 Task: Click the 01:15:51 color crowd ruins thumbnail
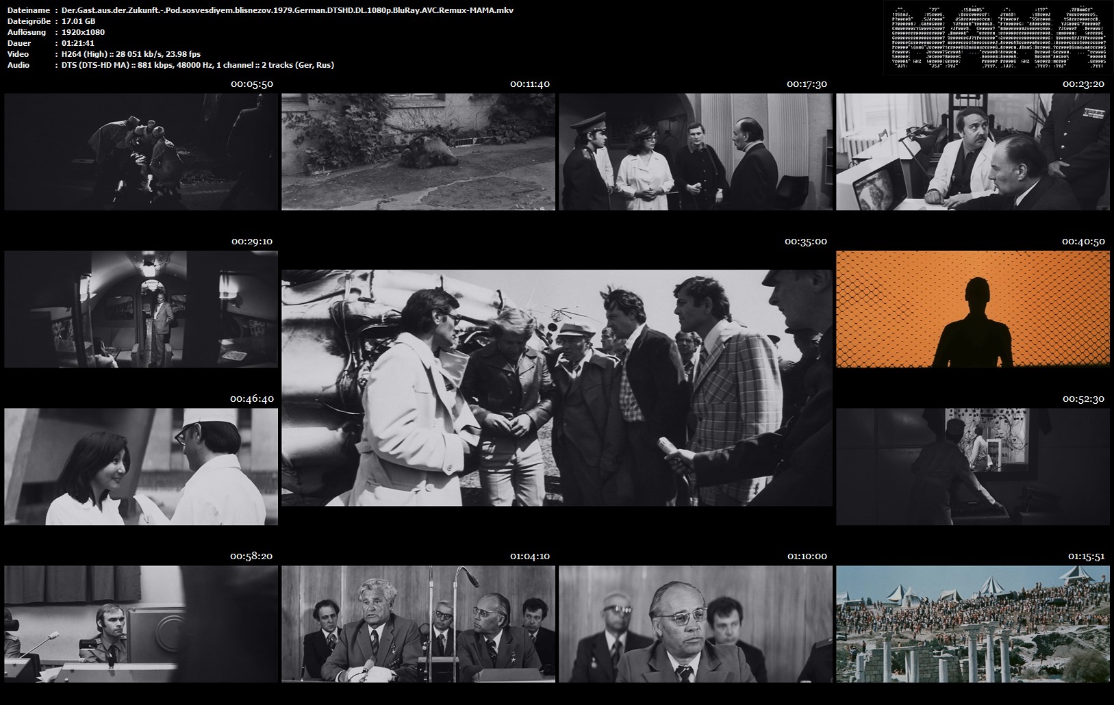pos(972,624)
